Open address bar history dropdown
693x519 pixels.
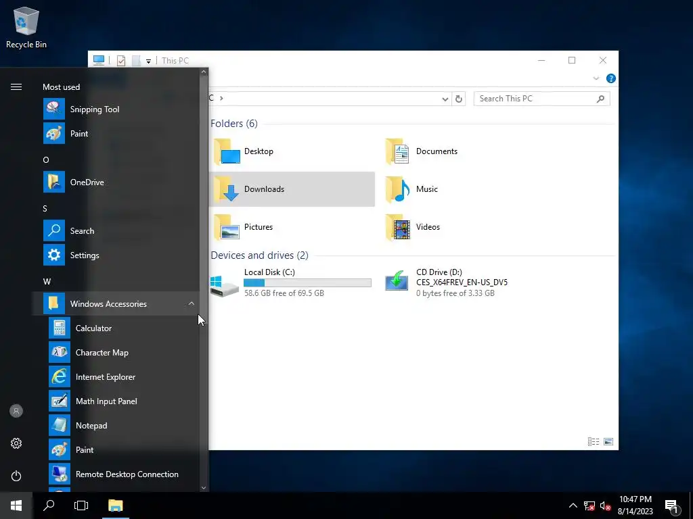(445, 99)
